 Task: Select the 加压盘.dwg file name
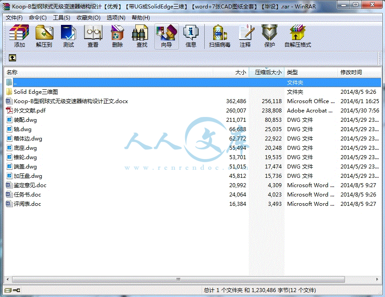[28, 176]
